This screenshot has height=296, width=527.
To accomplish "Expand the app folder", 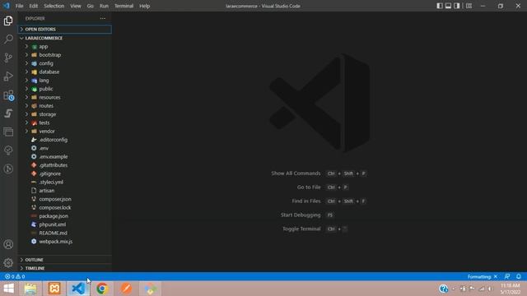I will (x=64, y=46).
